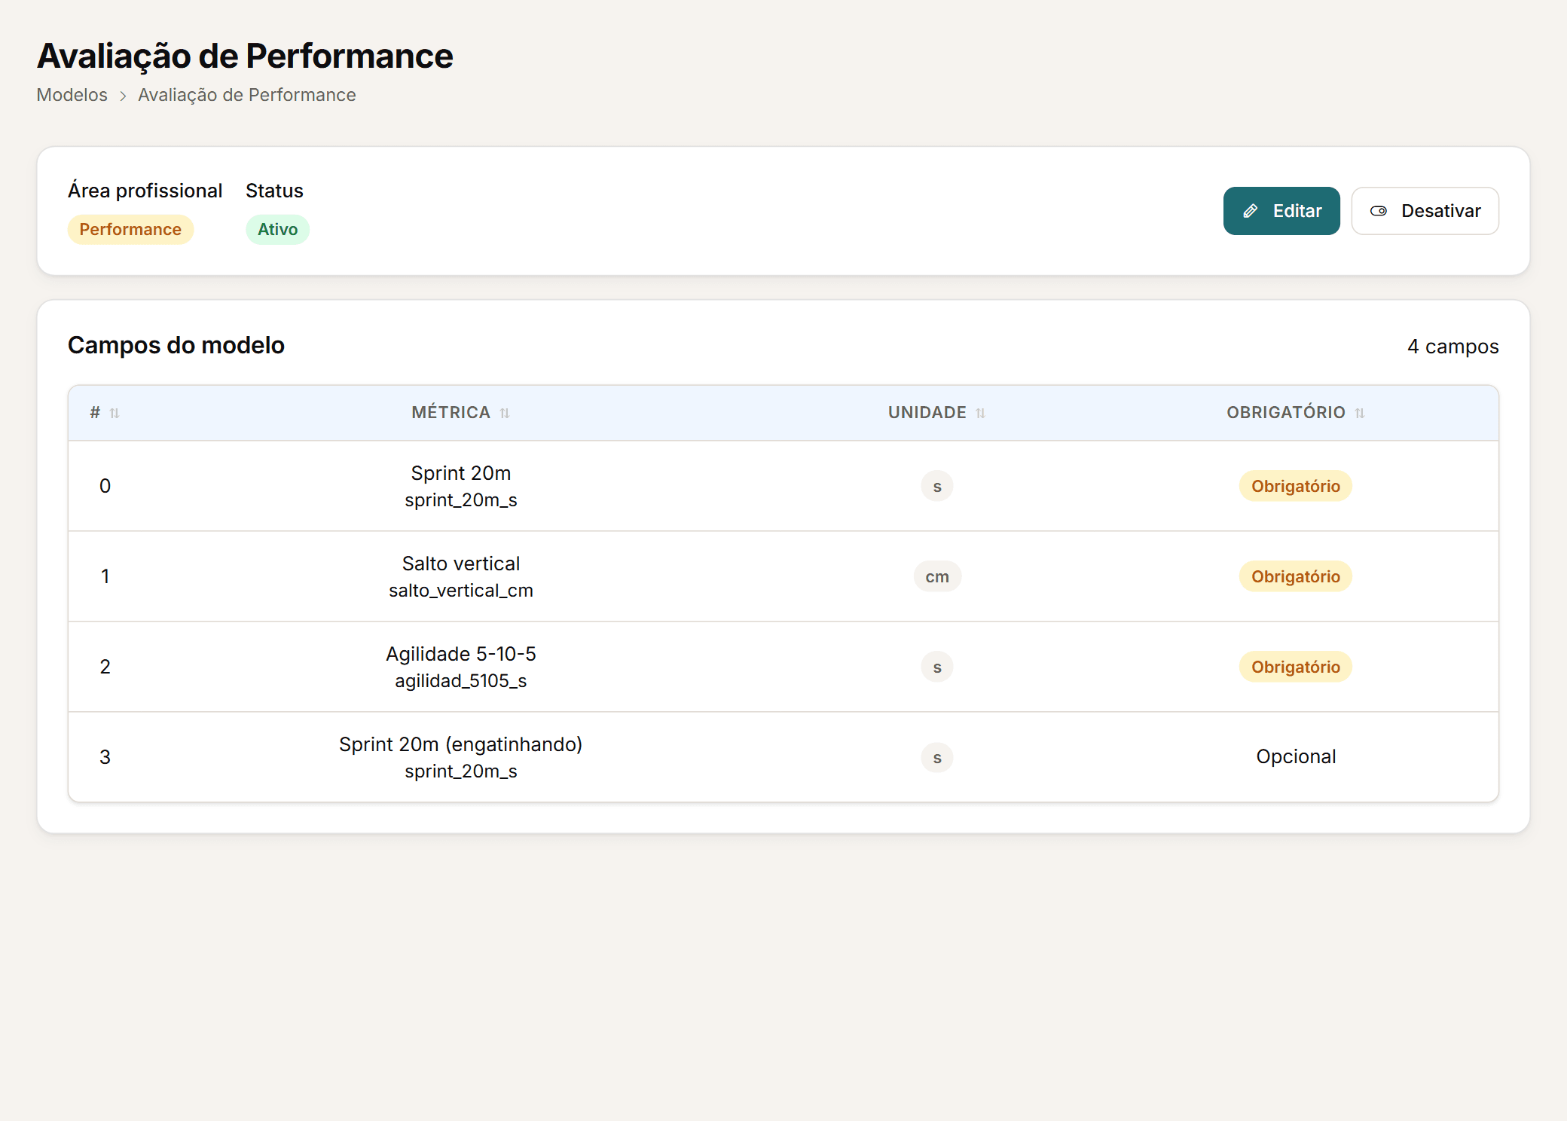
Task: Sort by UNIDADE column icon
Action: point(980,413)
